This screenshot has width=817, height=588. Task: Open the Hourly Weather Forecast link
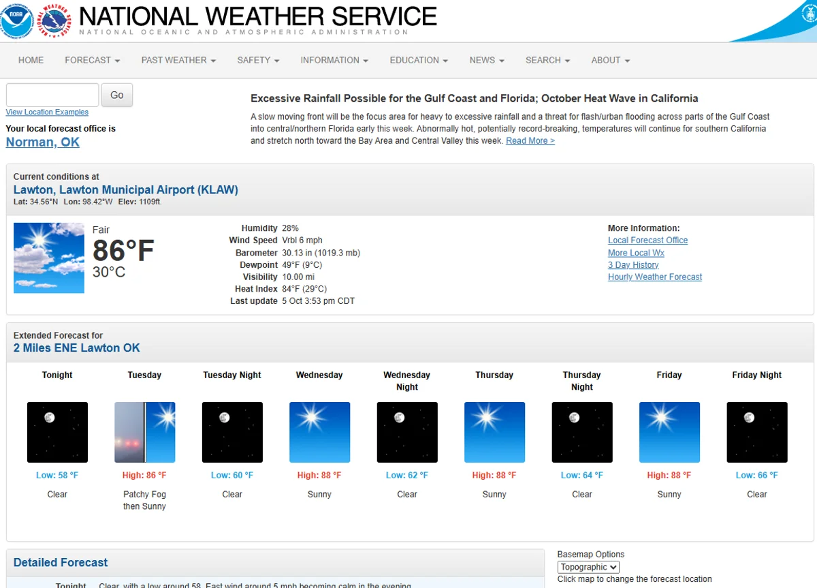coord(655,277)
